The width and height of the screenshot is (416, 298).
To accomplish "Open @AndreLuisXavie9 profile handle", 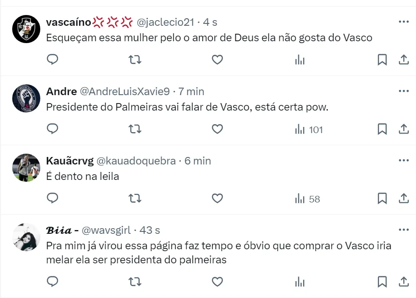I will pos(125,91).
